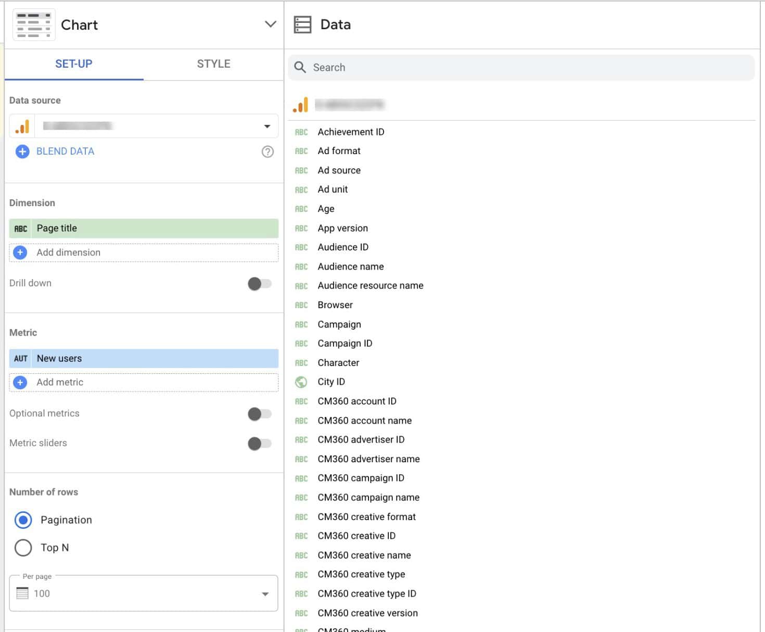Open the Per page rows dropdown
Screen dimensions: 765x632
coord(265,594)
